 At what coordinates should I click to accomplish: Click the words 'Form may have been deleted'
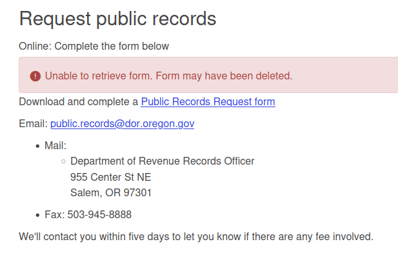tap(224, 76)
